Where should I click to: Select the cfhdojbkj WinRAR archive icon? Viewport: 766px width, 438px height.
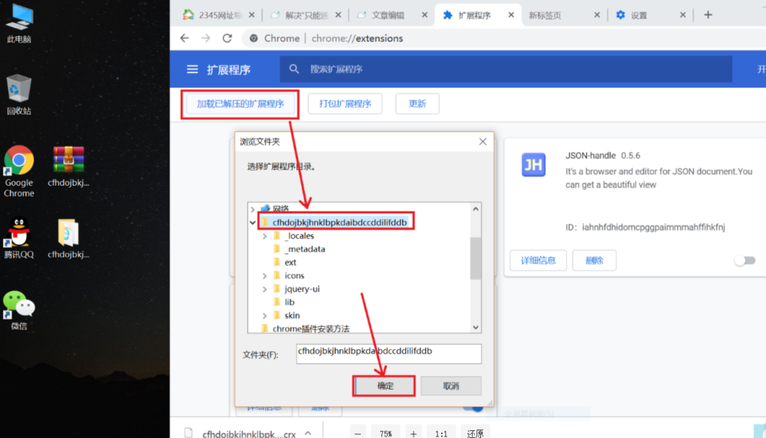coord(68,166)
